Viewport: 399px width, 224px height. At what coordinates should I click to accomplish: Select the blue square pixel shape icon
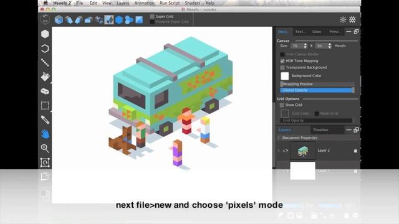tap(139, 20)
